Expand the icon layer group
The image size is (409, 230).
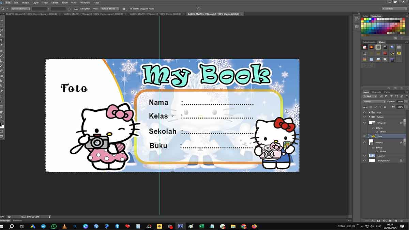click(x=369, y=112)
